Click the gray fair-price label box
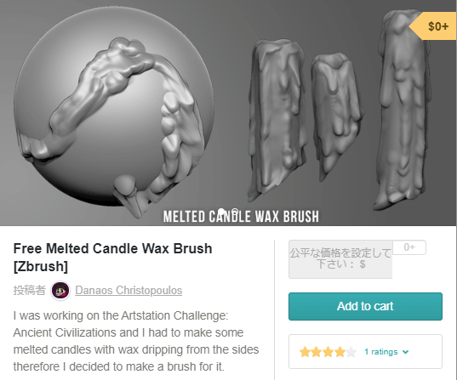Screen dimensions: 457x380 [x=340, y=259]
